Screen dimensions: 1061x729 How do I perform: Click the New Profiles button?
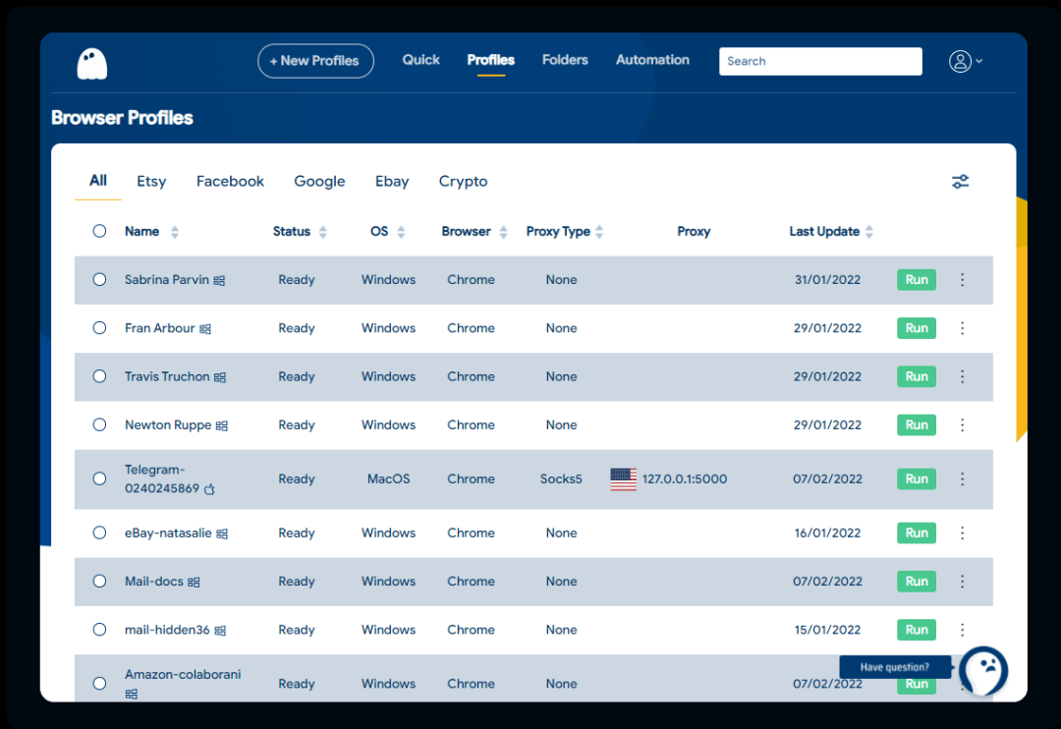click(x=315, y=61)
